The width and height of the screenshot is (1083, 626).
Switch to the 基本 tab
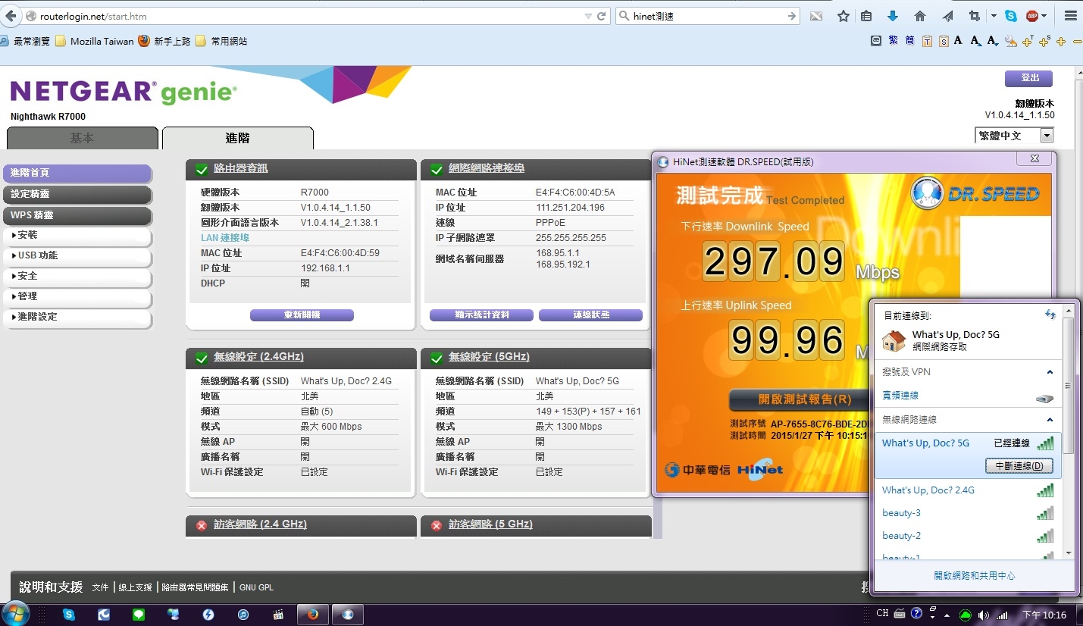point(83,138)
